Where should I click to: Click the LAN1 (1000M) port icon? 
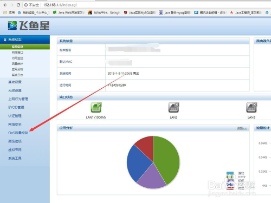click(x=96, y=107)
